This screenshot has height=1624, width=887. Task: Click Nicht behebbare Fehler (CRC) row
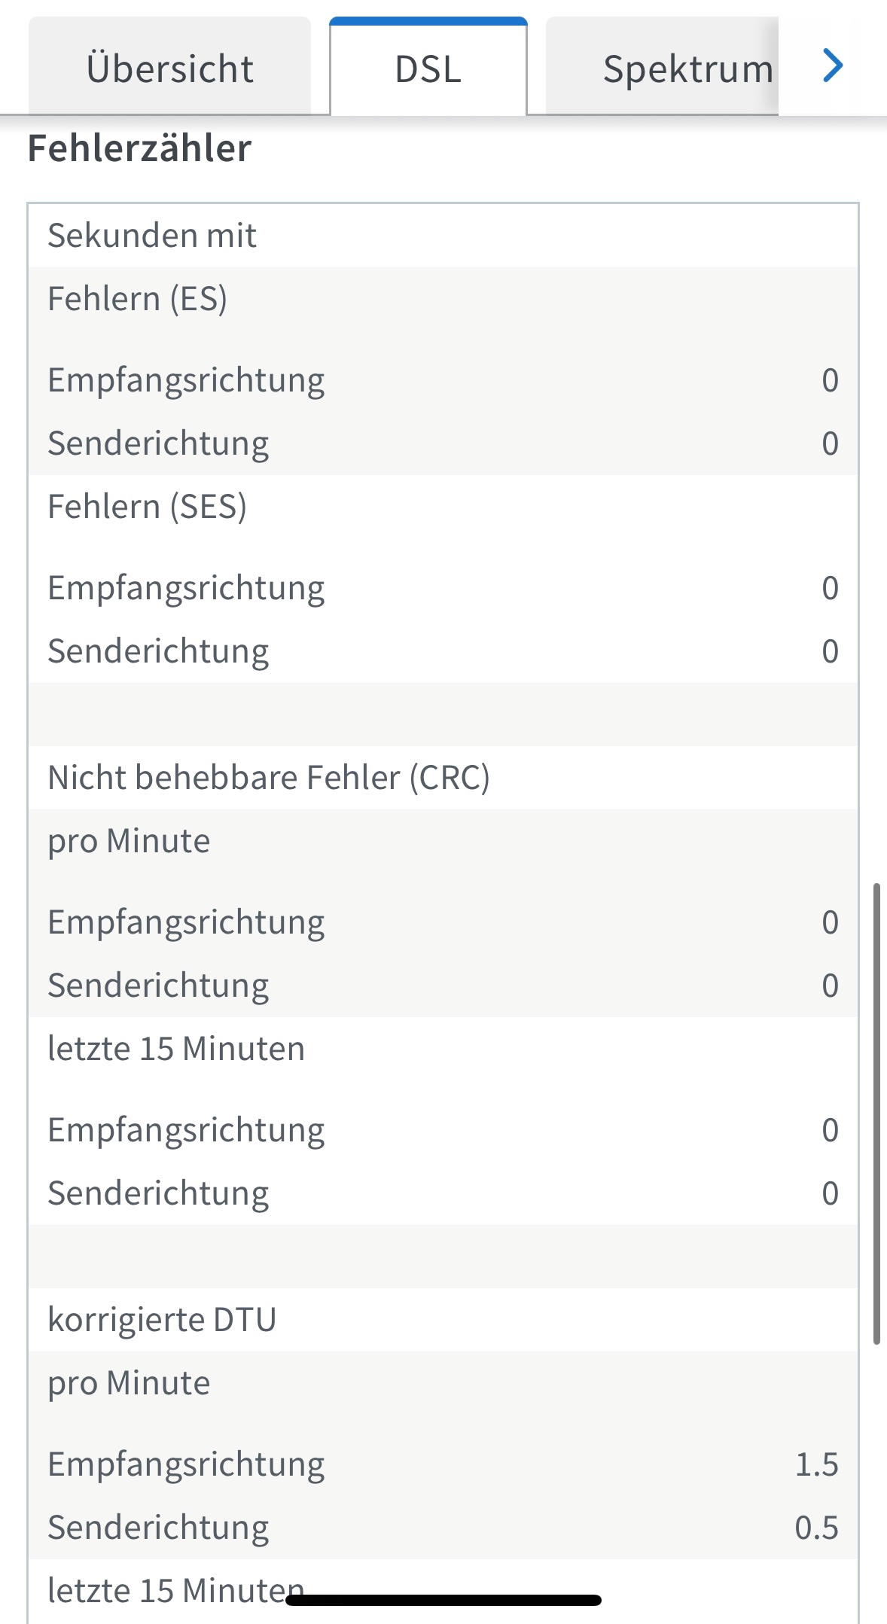click(x=443, y=778)
